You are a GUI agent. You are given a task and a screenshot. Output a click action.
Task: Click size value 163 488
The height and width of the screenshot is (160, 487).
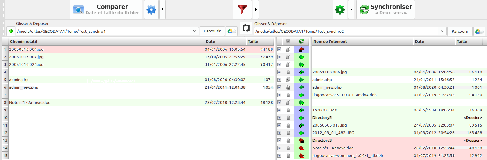coord(475,133)
